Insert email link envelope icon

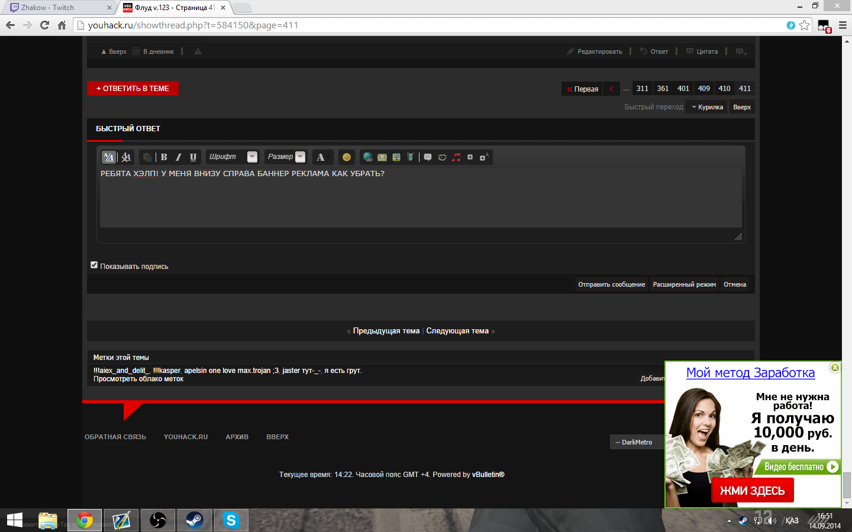(382, 157)
